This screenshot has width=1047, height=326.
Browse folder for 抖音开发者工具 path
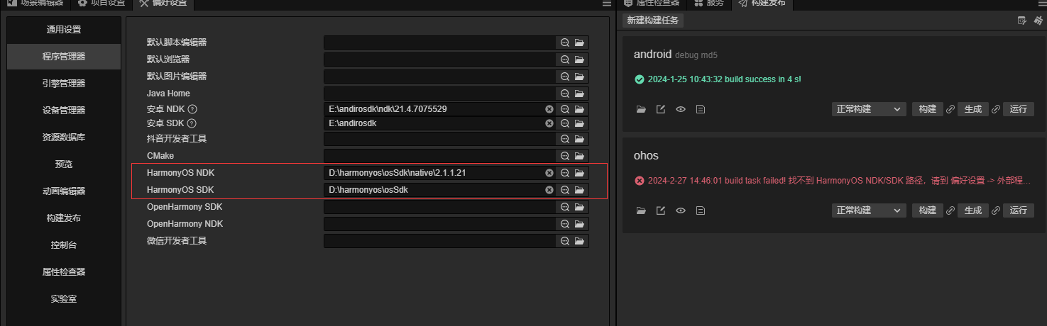coord(579,139)
